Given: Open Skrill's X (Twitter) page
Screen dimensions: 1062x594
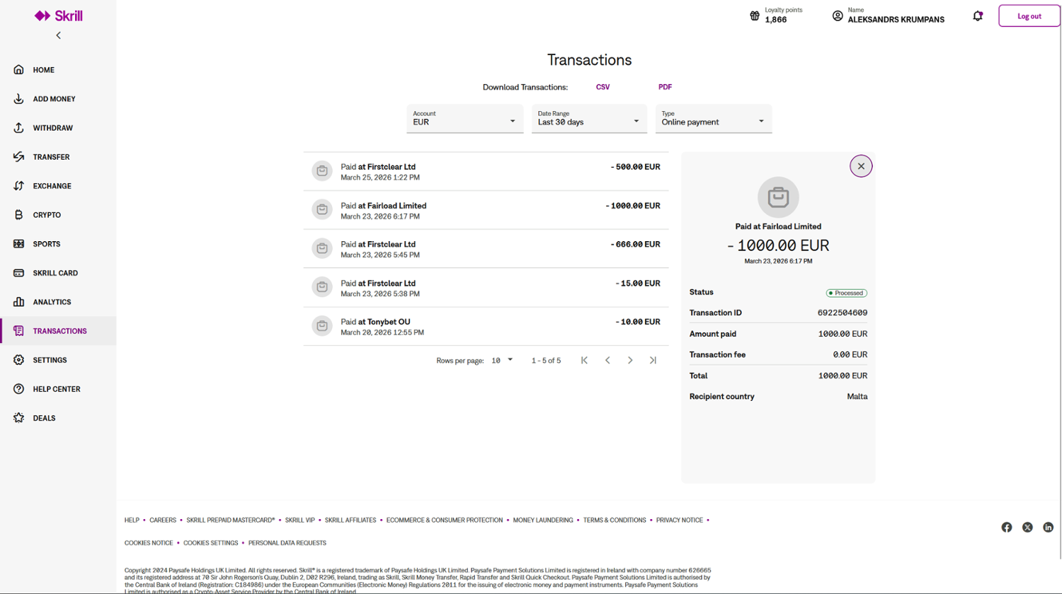Looking at the screenshot, I should point(1027,528).
